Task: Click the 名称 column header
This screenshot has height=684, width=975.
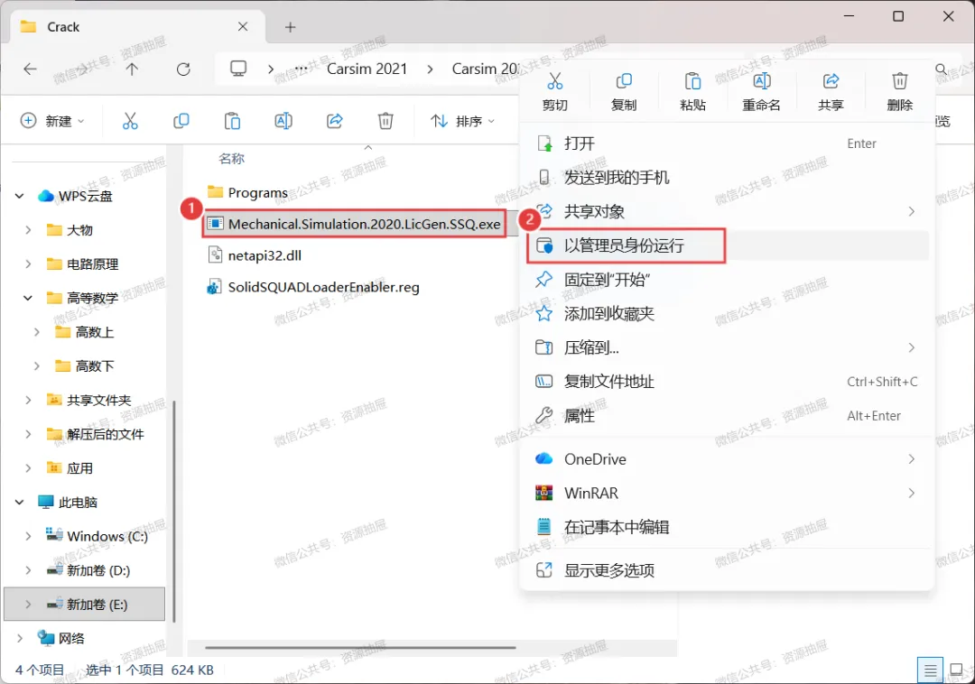Action: pyautogui.click(x=231, y=159)
